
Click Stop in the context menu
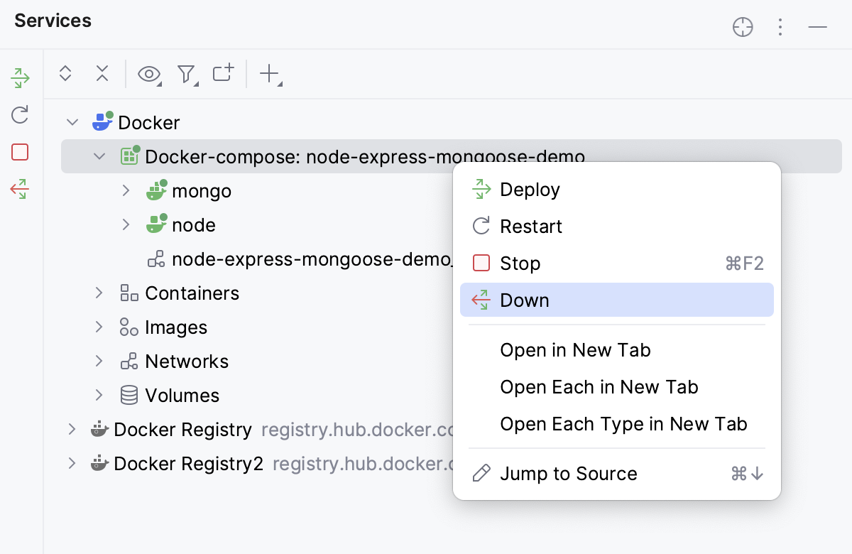click(520, 263)
